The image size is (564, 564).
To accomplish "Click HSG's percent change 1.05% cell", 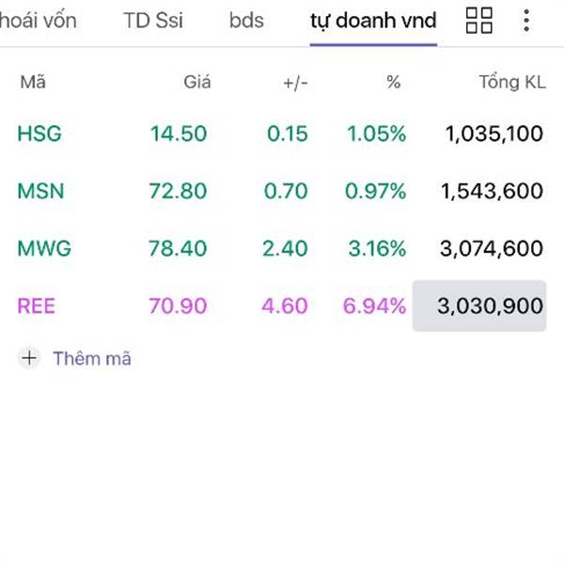I will tap(376, 133).
